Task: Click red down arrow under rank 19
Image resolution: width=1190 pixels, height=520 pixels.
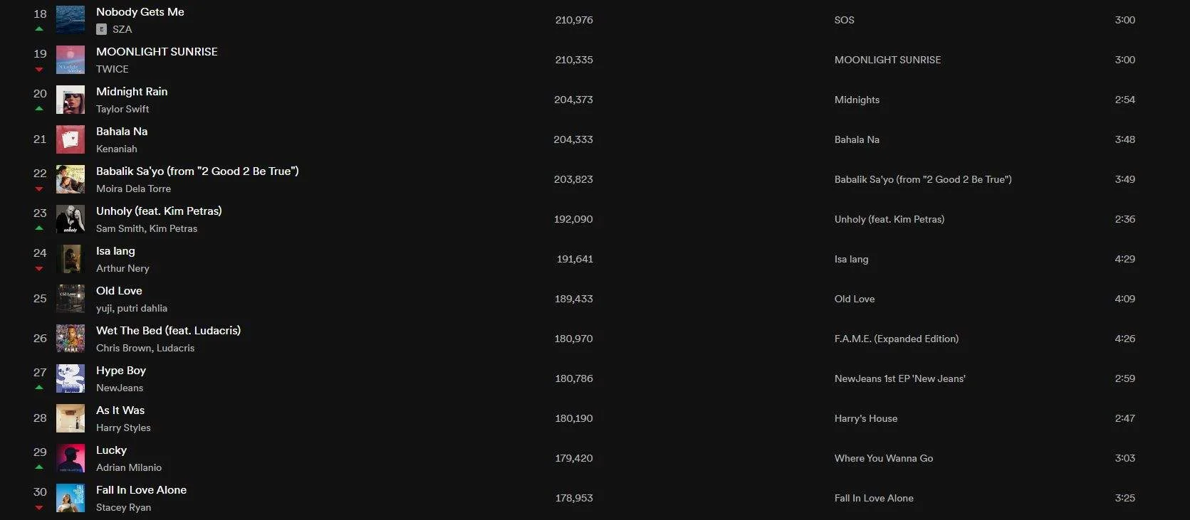Action: point(39,70)
